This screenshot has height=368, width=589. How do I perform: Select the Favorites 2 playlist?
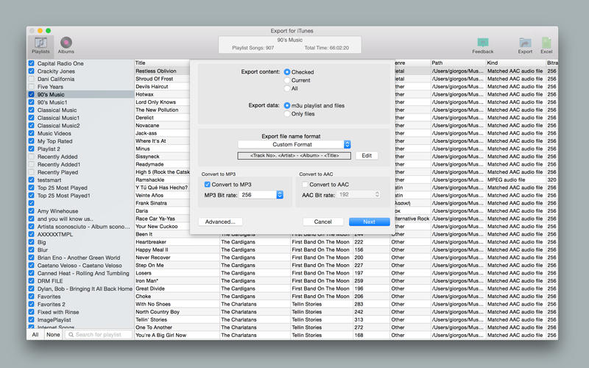click(51, 304)
